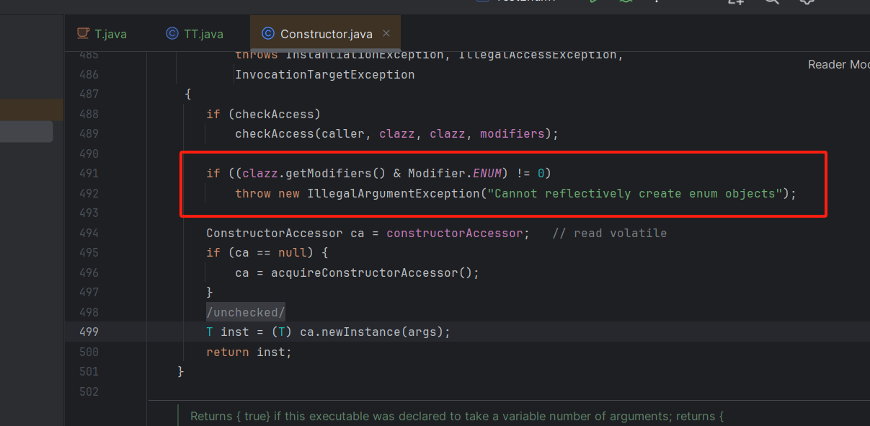Select the Constructor.java editor tab
The width and height of the screenshot is (870, 426).
(325, 34)
